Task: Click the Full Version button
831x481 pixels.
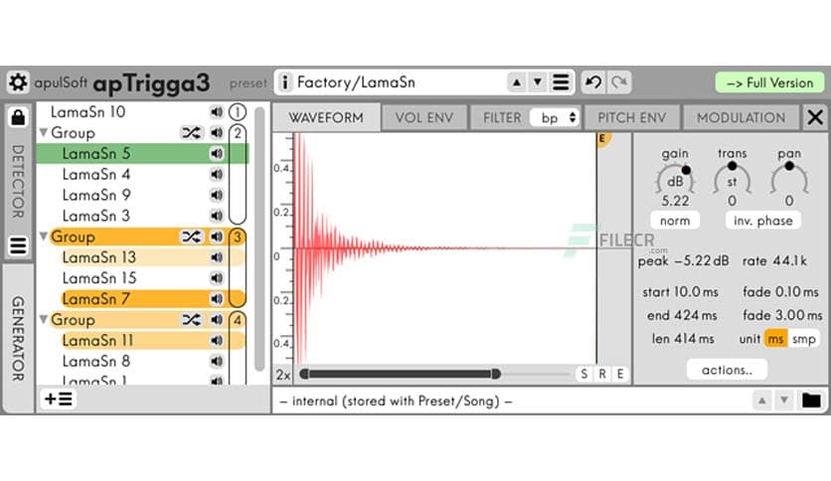Action: pos(769,82)
